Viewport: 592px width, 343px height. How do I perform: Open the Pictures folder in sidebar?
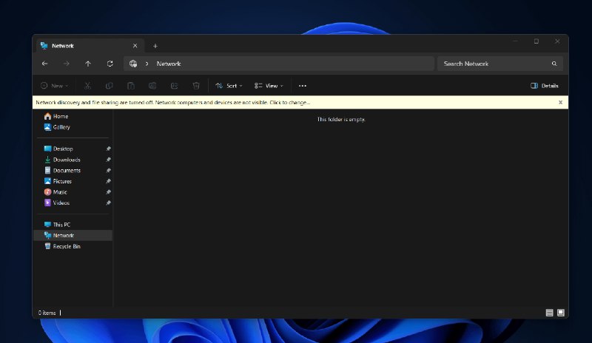[x=58, y=182]
